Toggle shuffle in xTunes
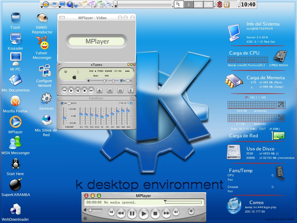297x223 pixels. [110, 91]
